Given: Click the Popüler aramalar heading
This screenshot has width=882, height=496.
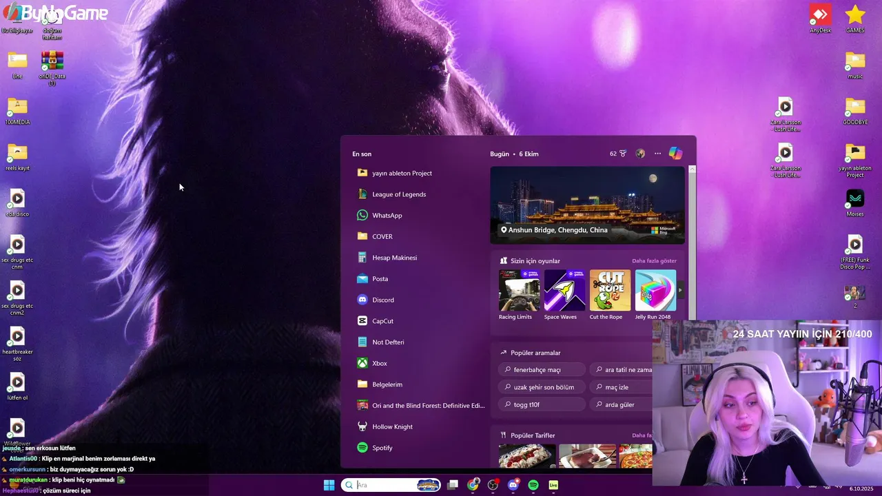Looking at the screenshot, I should click(x=535, y=353).
